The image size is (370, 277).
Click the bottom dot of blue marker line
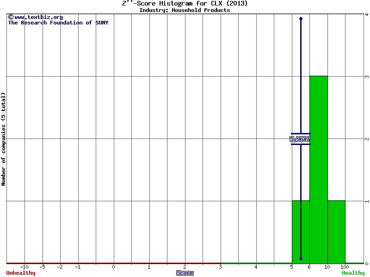301,259
